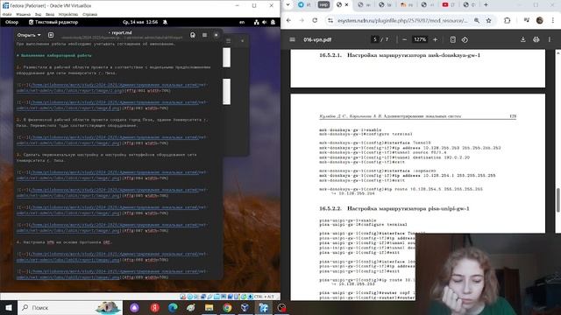Open Текстовый редактор app menu
This screenshot has height=315, width=561.
[53, 22]
